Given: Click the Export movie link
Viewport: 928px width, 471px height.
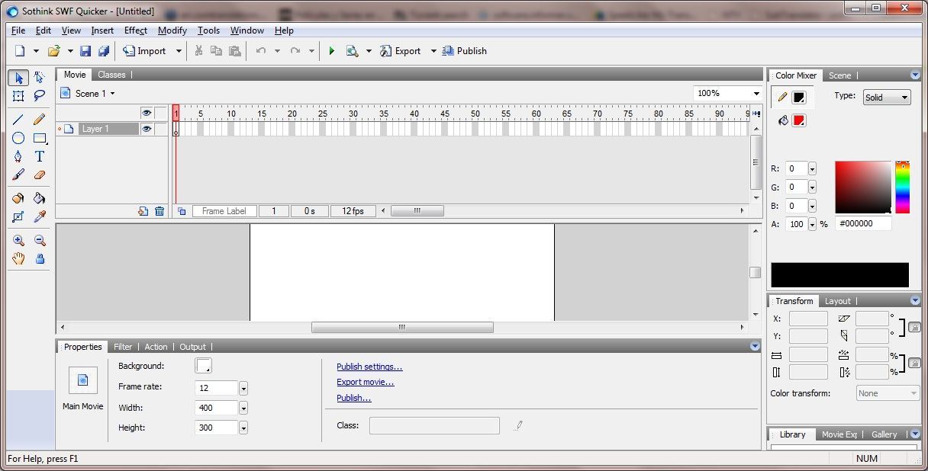Looking at the screenshot, I should tap(365, 382).
